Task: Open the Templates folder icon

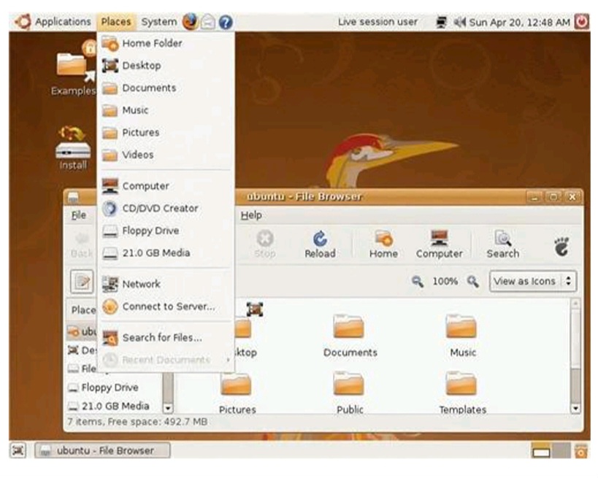Action: (462, 393)
